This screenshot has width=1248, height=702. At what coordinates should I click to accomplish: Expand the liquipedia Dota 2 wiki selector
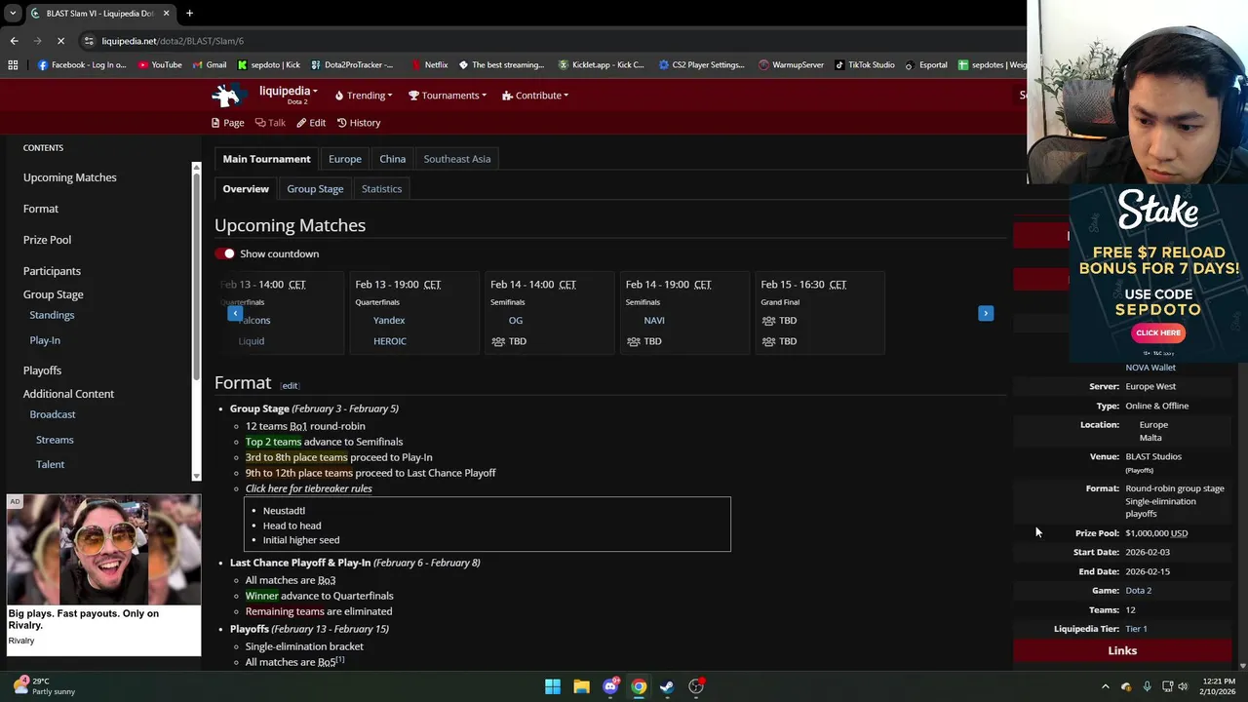[x=289, y=95]
